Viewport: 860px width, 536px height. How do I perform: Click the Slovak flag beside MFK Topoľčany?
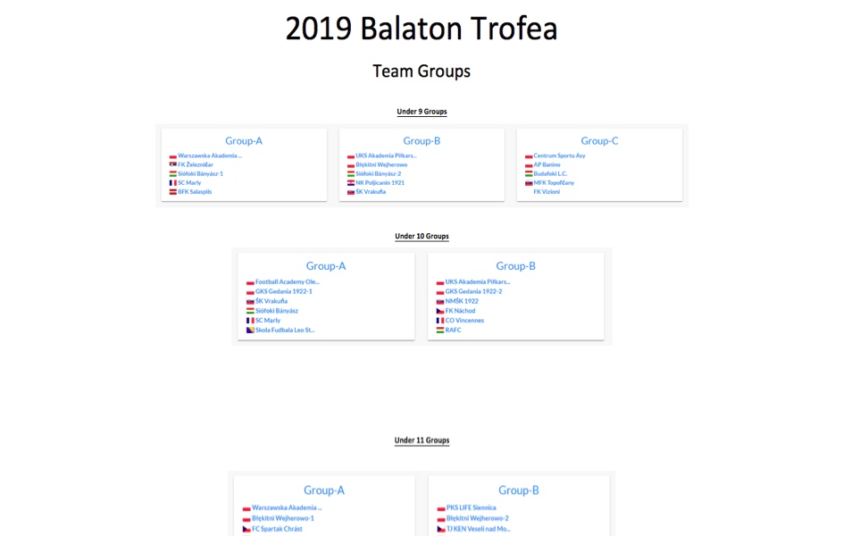click(529, 183)
